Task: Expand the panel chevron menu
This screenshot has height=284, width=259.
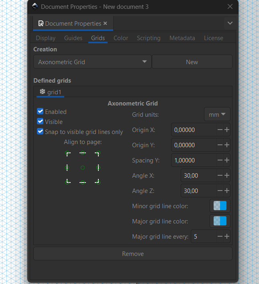Action: (x=230, y=23)
